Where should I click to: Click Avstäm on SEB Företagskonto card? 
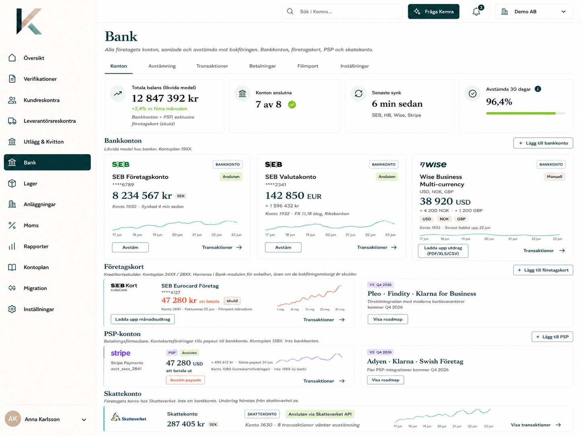pyautogui.click(x=130, y=247)
